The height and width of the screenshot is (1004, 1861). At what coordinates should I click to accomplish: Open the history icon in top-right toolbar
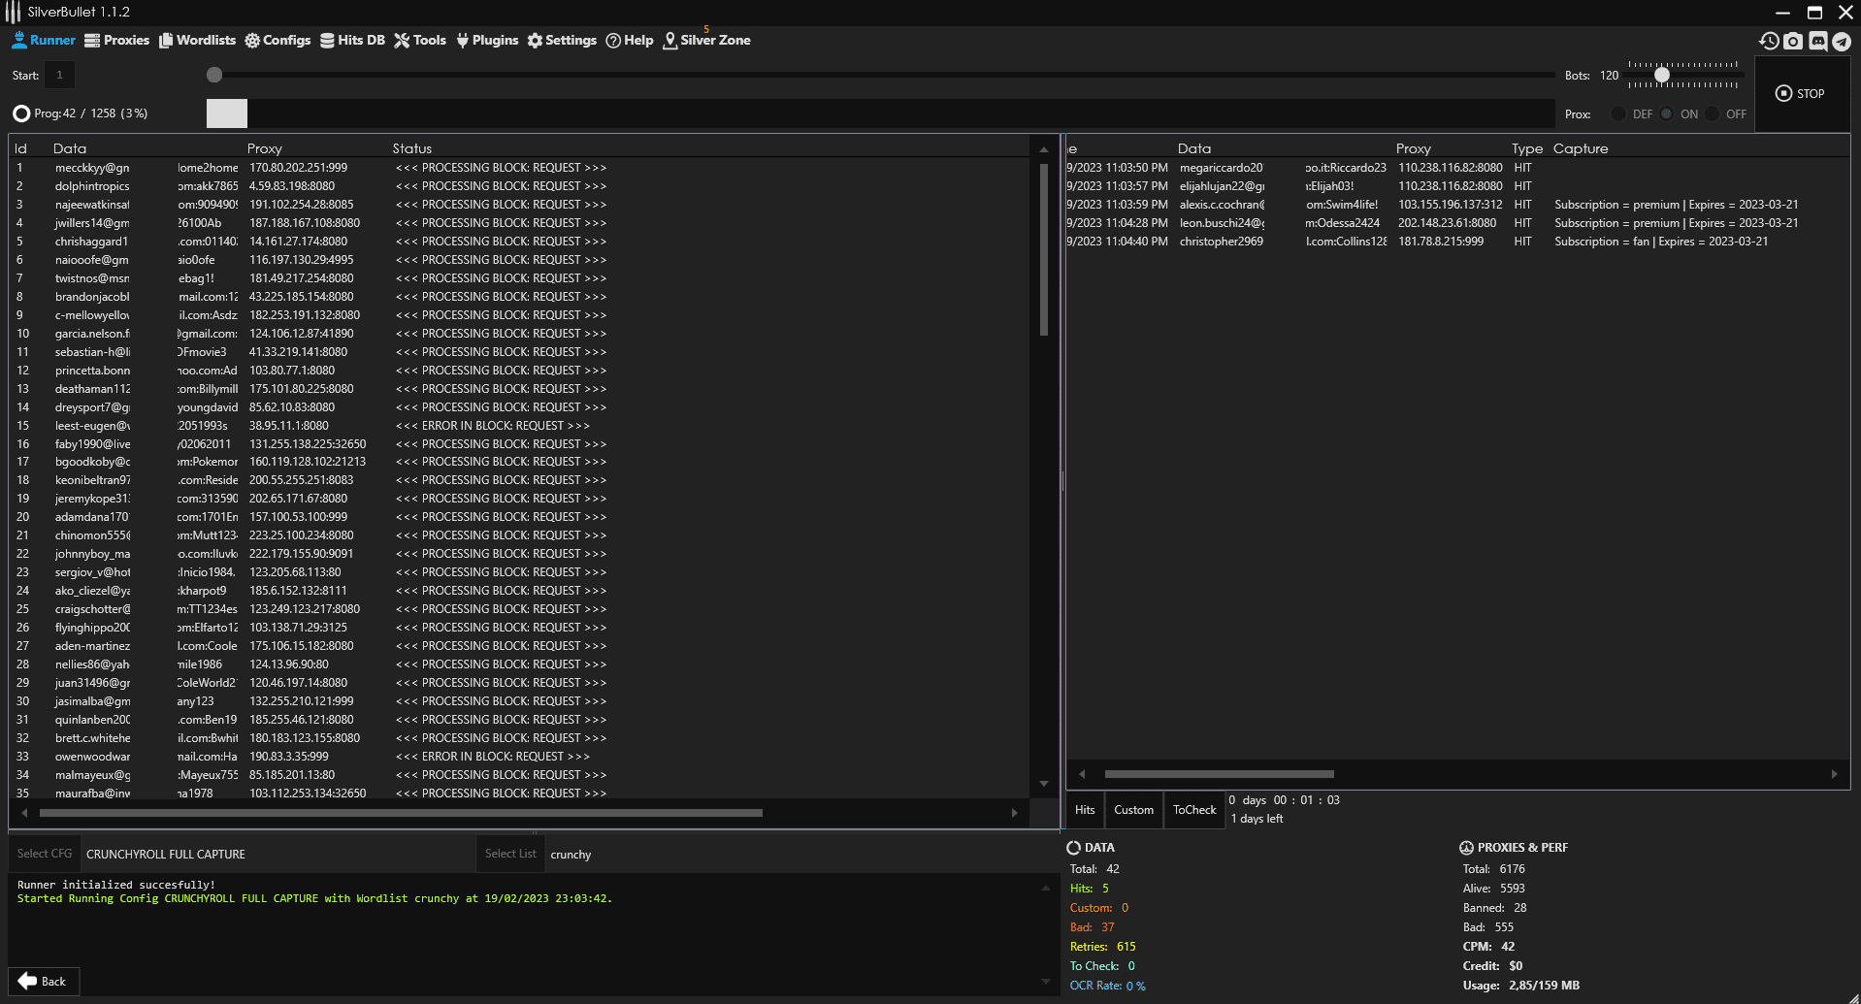click(x=1769, y=41)
